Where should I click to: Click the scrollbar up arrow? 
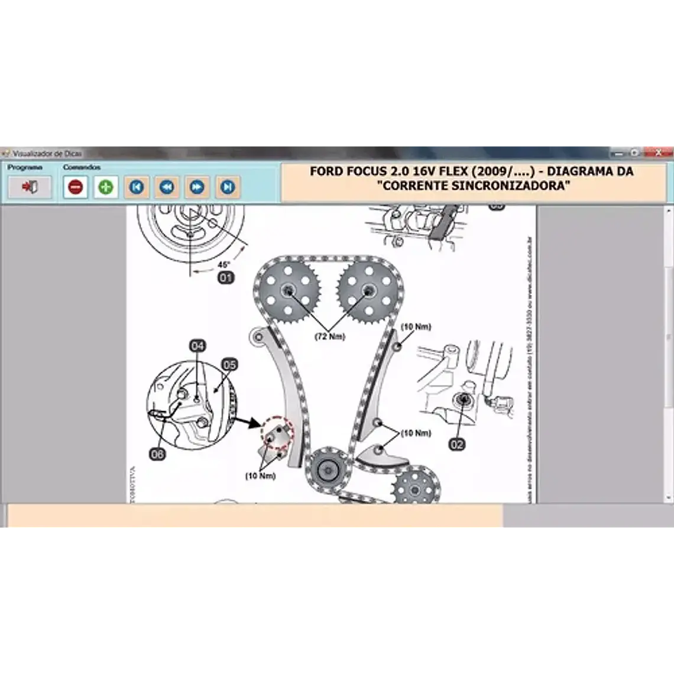669,210
